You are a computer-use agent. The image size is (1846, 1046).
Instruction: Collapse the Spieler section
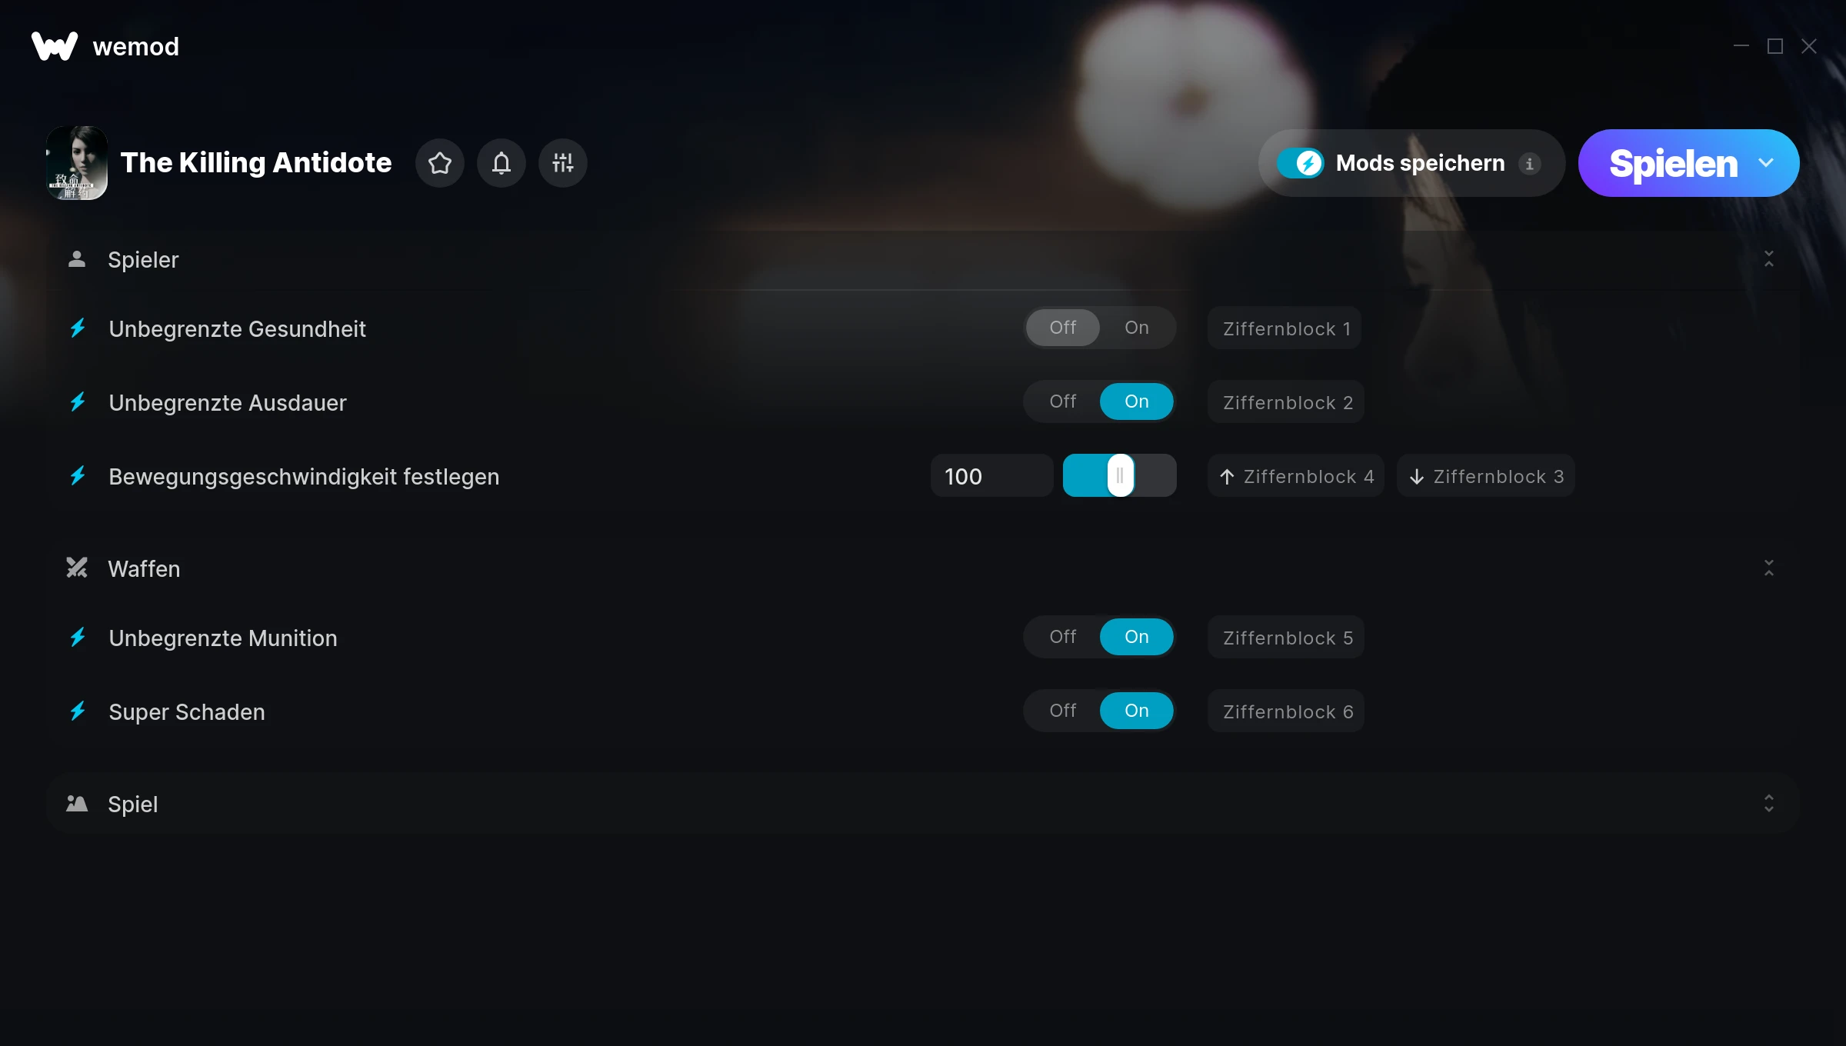coord(1769,258)
